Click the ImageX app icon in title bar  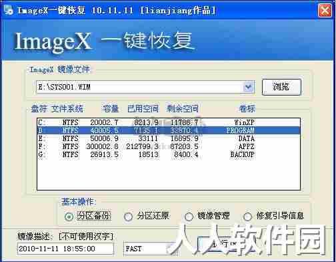point(9,10)
